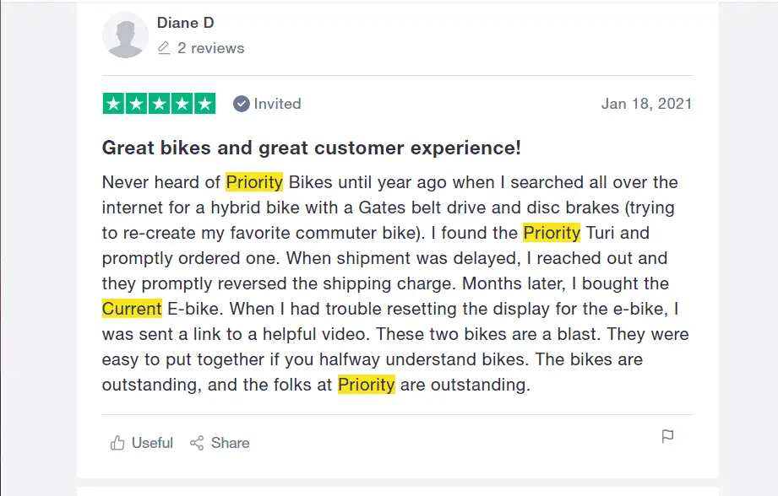This screenshot has width=778, height=496.
Task: Open the Diane D reviewer name link
Action: pyautogui.click(x=185, y=23)
